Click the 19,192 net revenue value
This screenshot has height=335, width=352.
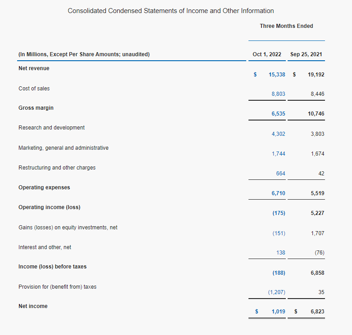coord(316,75)
